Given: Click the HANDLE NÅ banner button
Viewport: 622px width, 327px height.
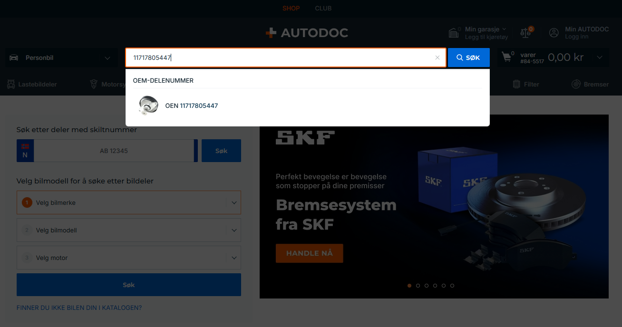Looking at the screenshot, I should click(x=309, y=253).
